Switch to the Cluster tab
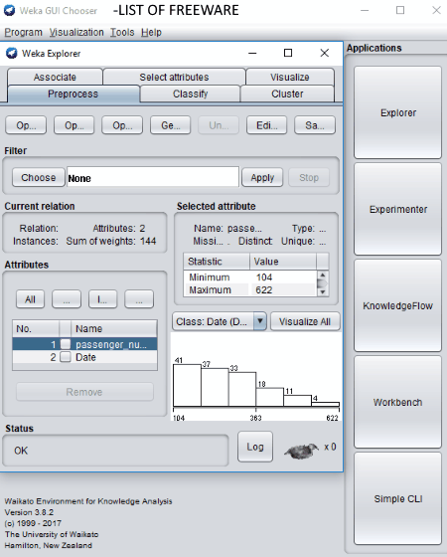The width and height of the screenshot is (447, 557). [287, 93]
